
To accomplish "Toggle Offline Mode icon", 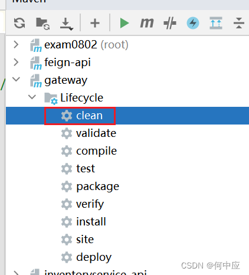I will [x=170, y=23].
